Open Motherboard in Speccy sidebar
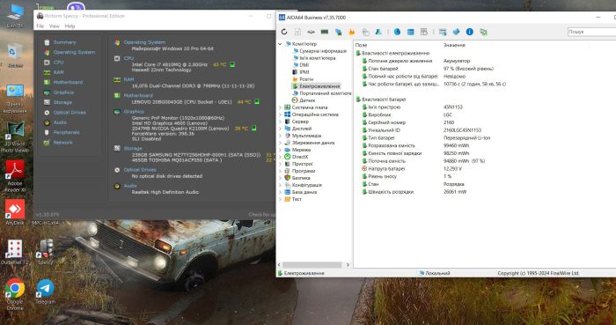The image size is (616, 325). [x=68, y=82]
